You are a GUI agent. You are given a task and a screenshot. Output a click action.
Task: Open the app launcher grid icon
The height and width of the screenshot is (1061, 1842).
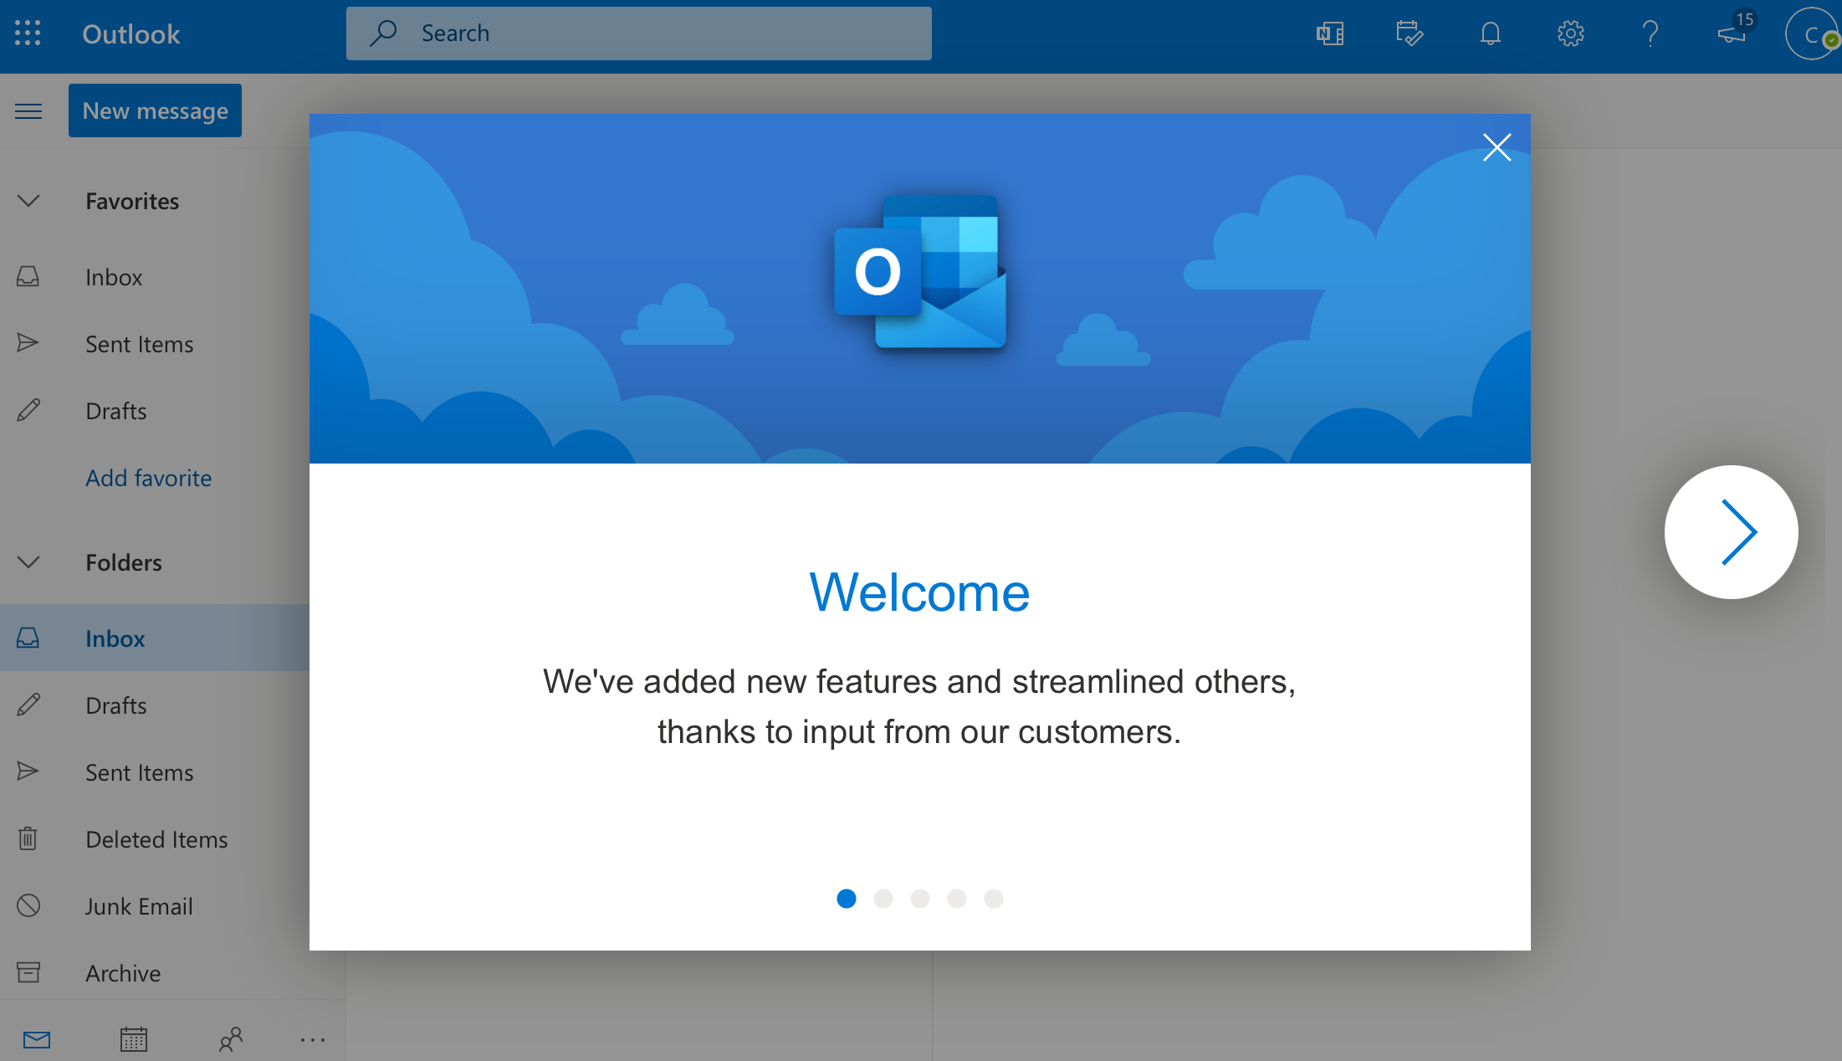(x=28, y=33)
